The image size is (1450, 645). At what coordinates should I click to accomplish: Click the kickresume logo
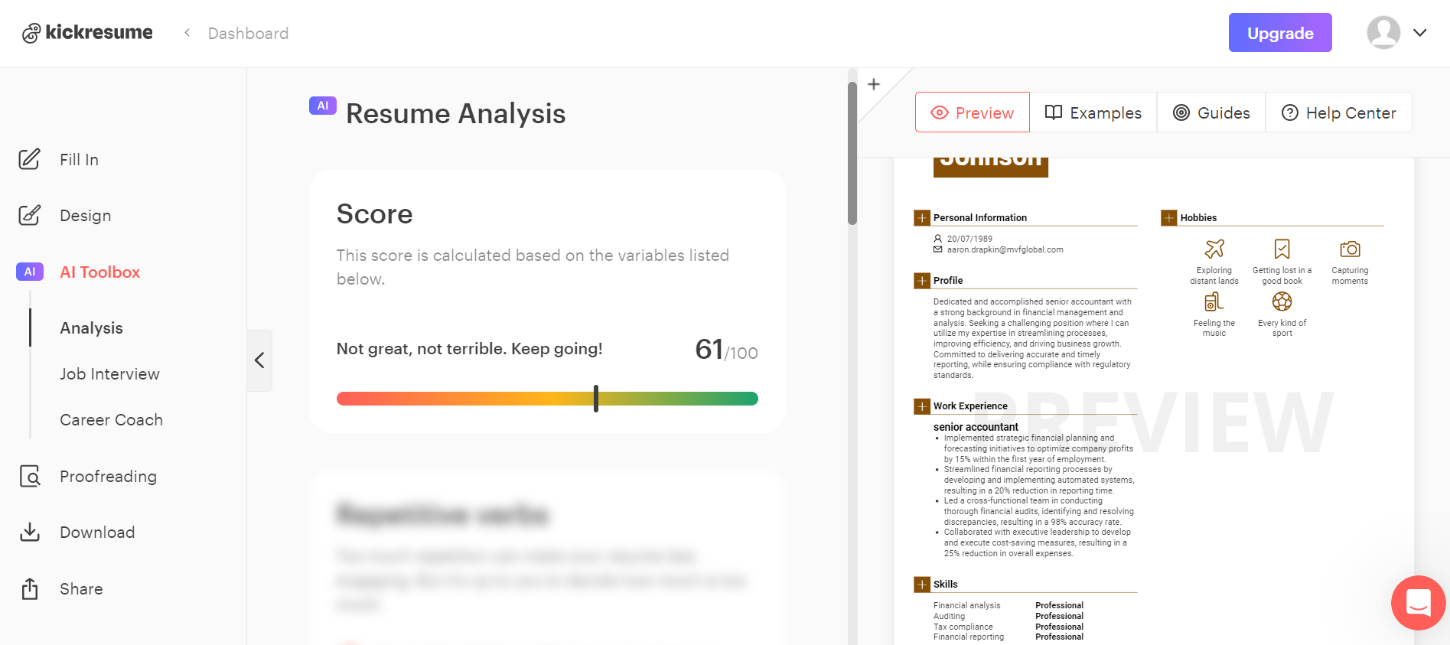point(87,33)
